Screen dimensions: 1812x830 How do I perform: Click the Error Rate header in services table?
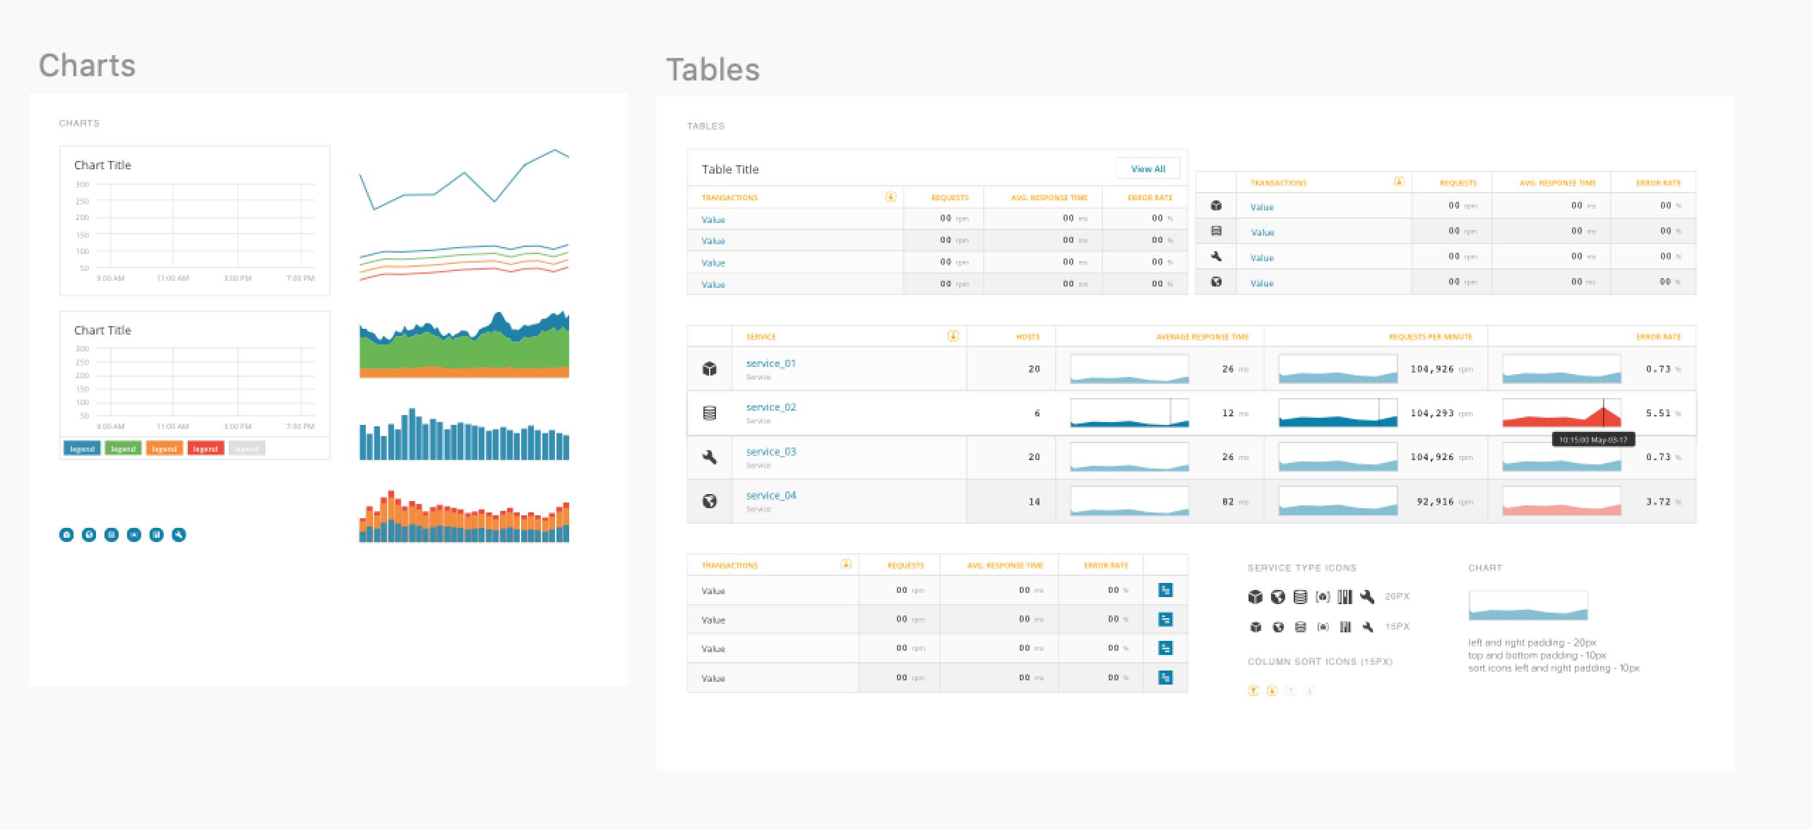(x=1658, y=337)
